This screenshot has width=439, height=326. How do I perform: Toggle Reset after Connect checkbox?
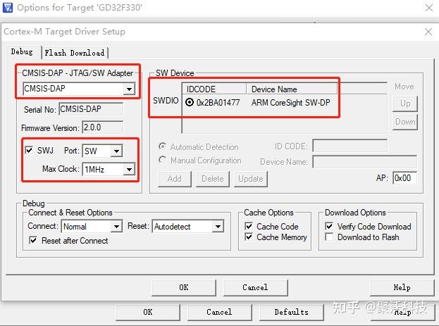tap(33, 240)
